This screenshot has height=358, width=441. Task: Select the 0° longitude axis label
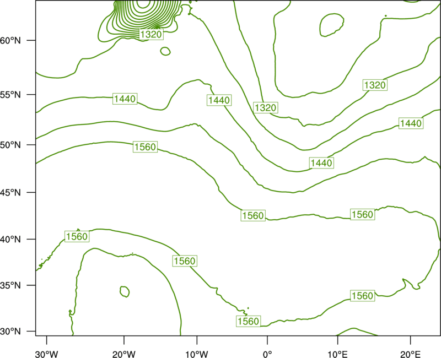(267, 354)
